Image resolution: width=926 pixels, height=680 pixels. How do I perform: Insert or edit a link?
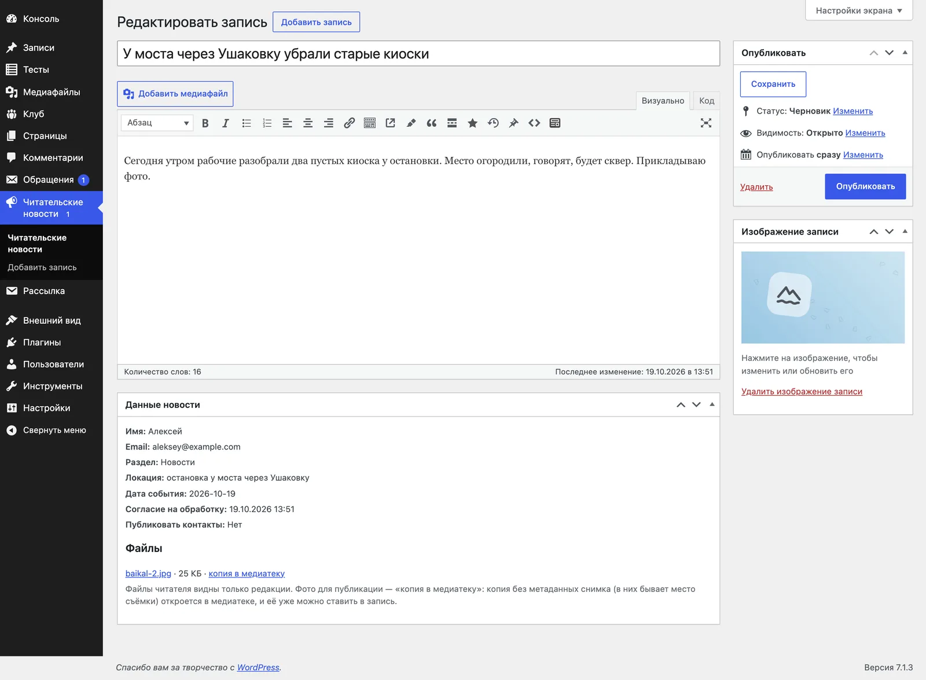[349, 123]
